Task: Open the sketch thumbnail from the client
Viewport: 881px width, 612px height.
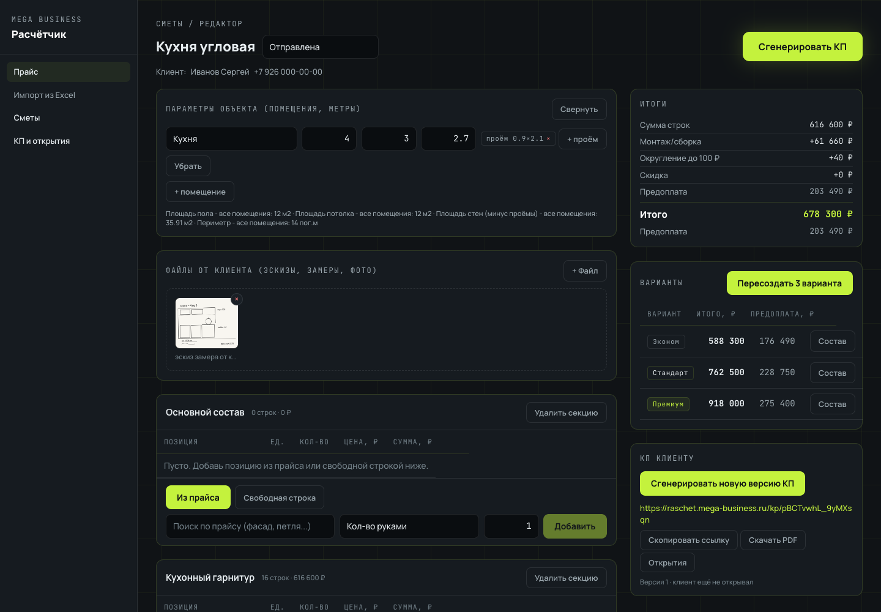Action: 207,323
